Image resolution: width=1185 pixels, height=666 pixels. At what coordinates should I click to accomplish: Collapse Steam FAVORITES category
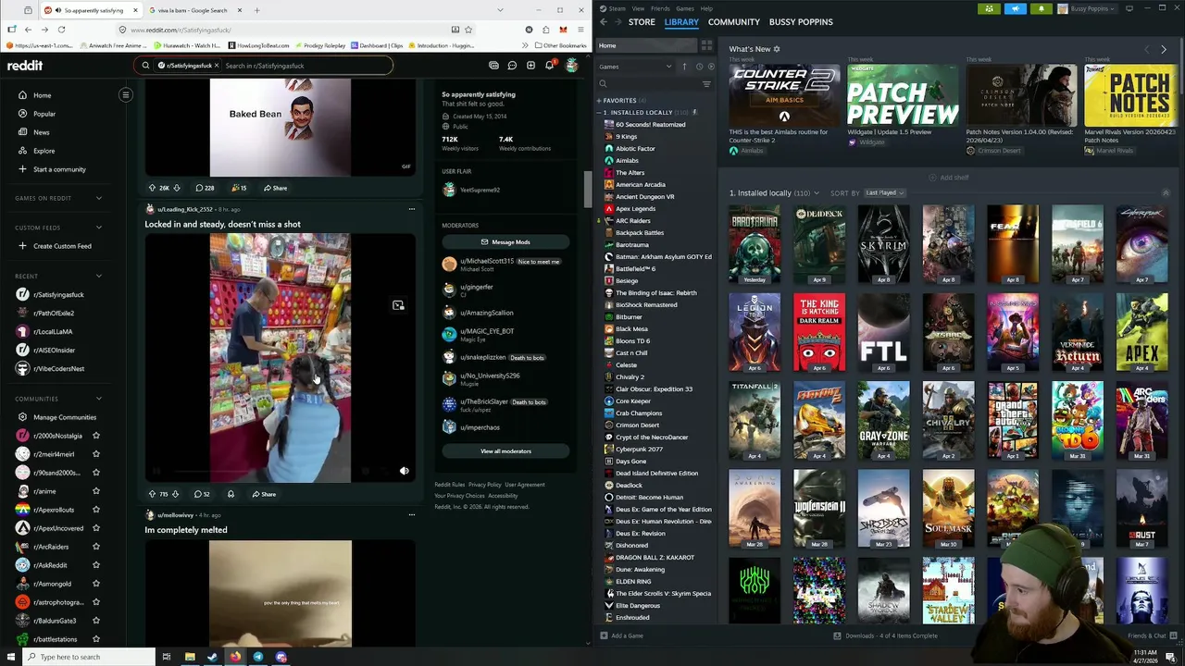click(x=599, y=100)
